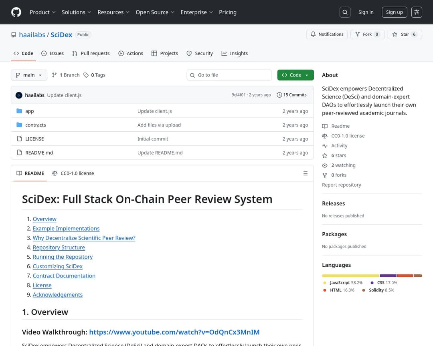Viewport: 433px width, 346px height.
Task: Click the search magnifier icon
Action: [345, 12]
